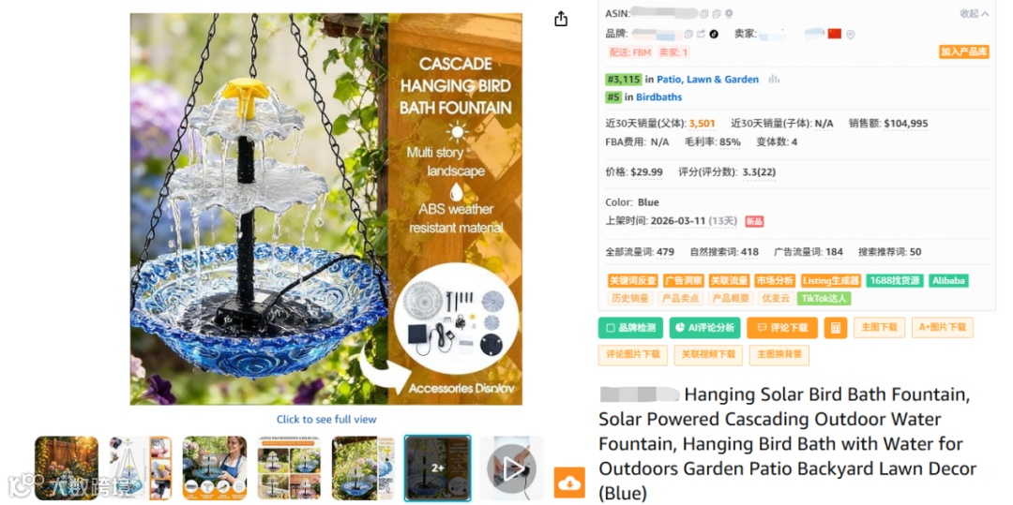Image resolution: width=1013 pixels, height=505 pixels.
Task: Click the location pin next to the seller flag
Action: pos(850,35)
